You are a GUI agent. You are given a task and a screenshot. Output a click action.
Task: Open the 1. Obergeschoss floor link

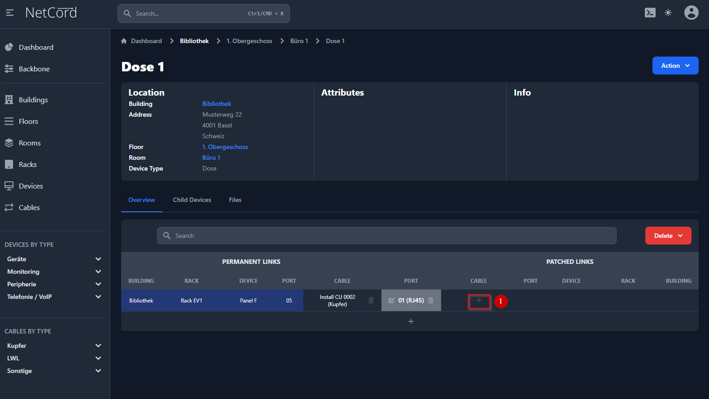[x=225, y=147]
